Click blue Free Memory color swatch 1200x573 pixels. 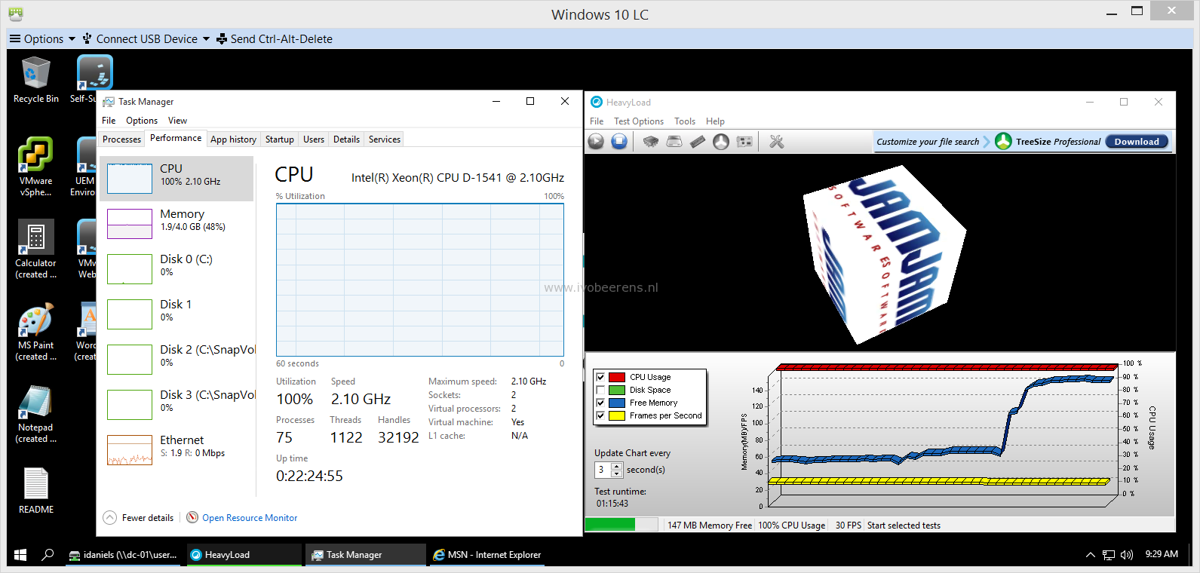pos(617,403)
